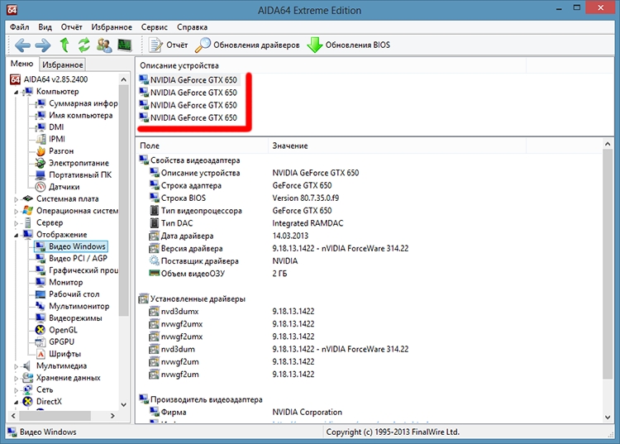Viewport: 620px width, 444px height.
Task: Collapse the Отображение tree node
Action: 17,235
